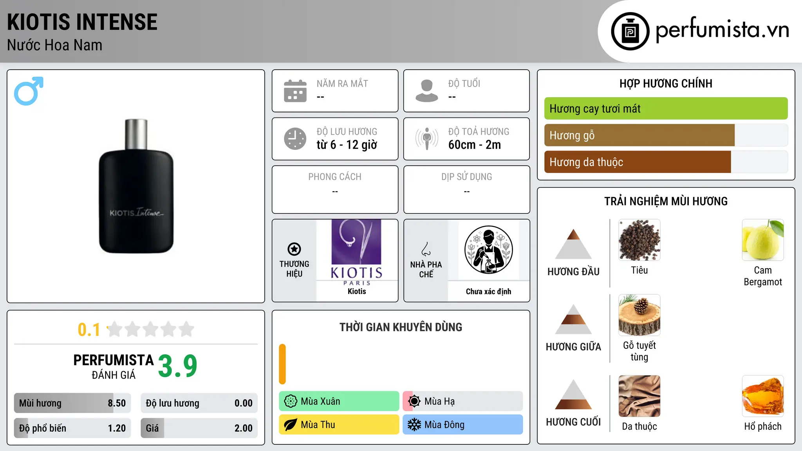Click the calendar icon beside Năm ra mắt
The width and height of the screenshot is (802, 451).
coord(295,91)
